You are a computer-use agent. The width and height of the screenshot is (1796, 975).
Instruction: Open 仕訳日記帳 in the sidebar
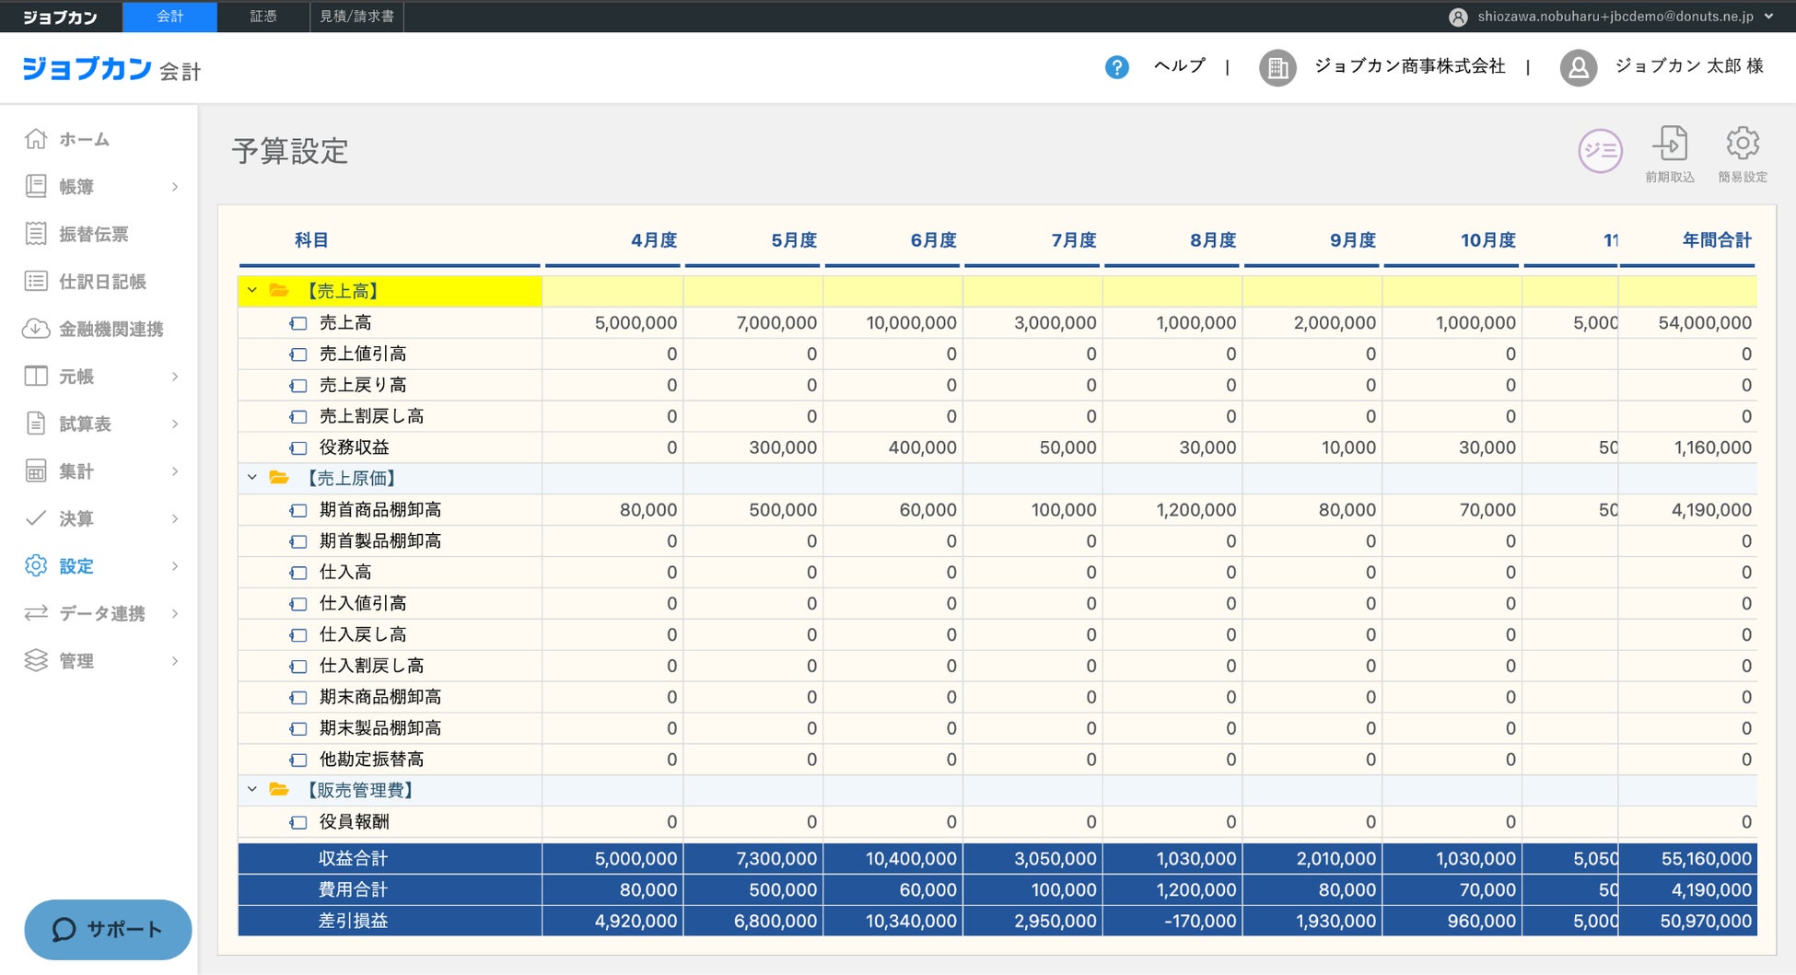[x=101, y=282]
